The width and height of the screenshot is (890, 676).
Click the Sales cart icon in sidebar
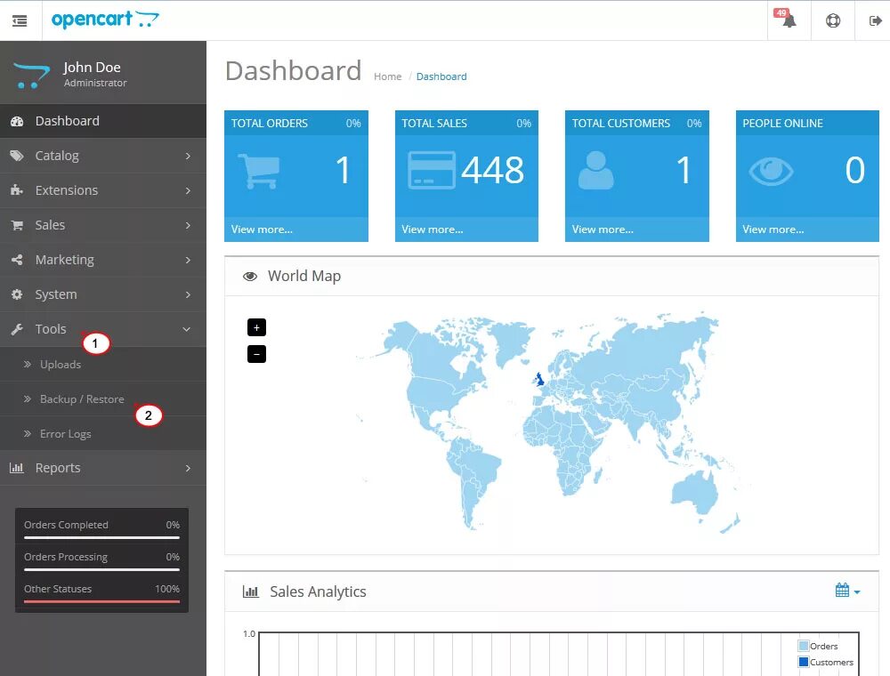pos(17,225)
